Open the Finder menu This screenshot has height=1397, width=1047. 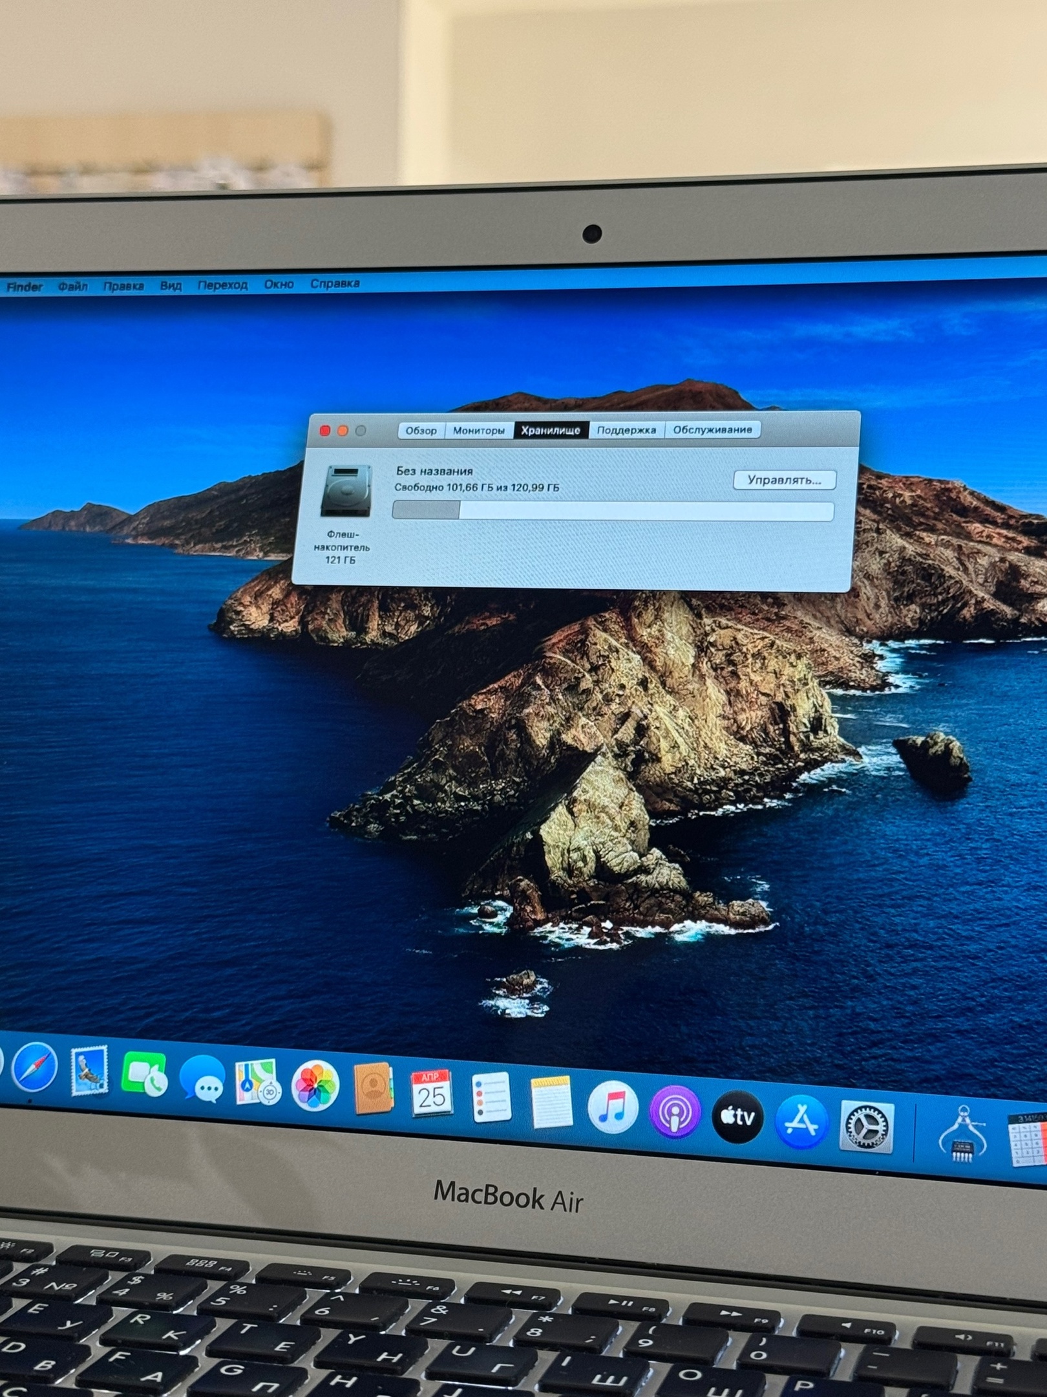pyautogui.click(x=25, y=287)
